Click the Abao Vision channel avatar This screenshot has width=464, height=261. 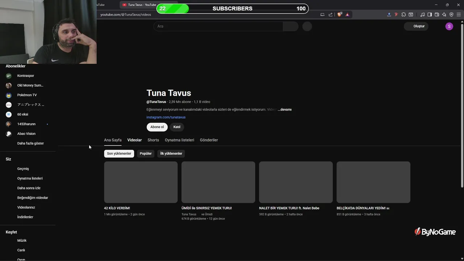point(9,134)
